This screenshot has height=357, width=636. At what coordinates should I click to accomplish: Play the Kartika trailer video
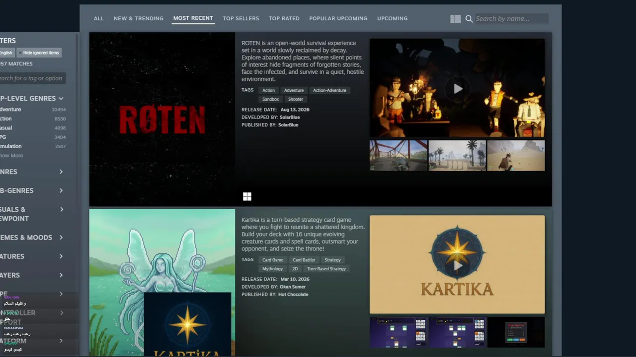point(458,265)
